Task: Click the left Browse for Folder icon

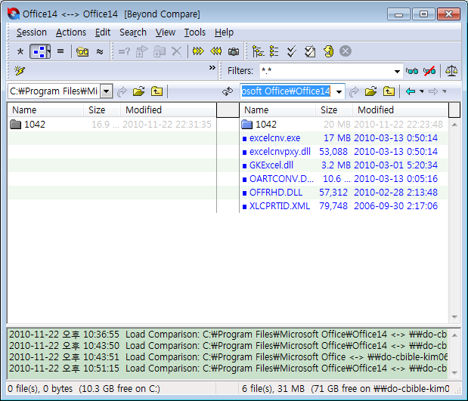Action: [139, 91]
